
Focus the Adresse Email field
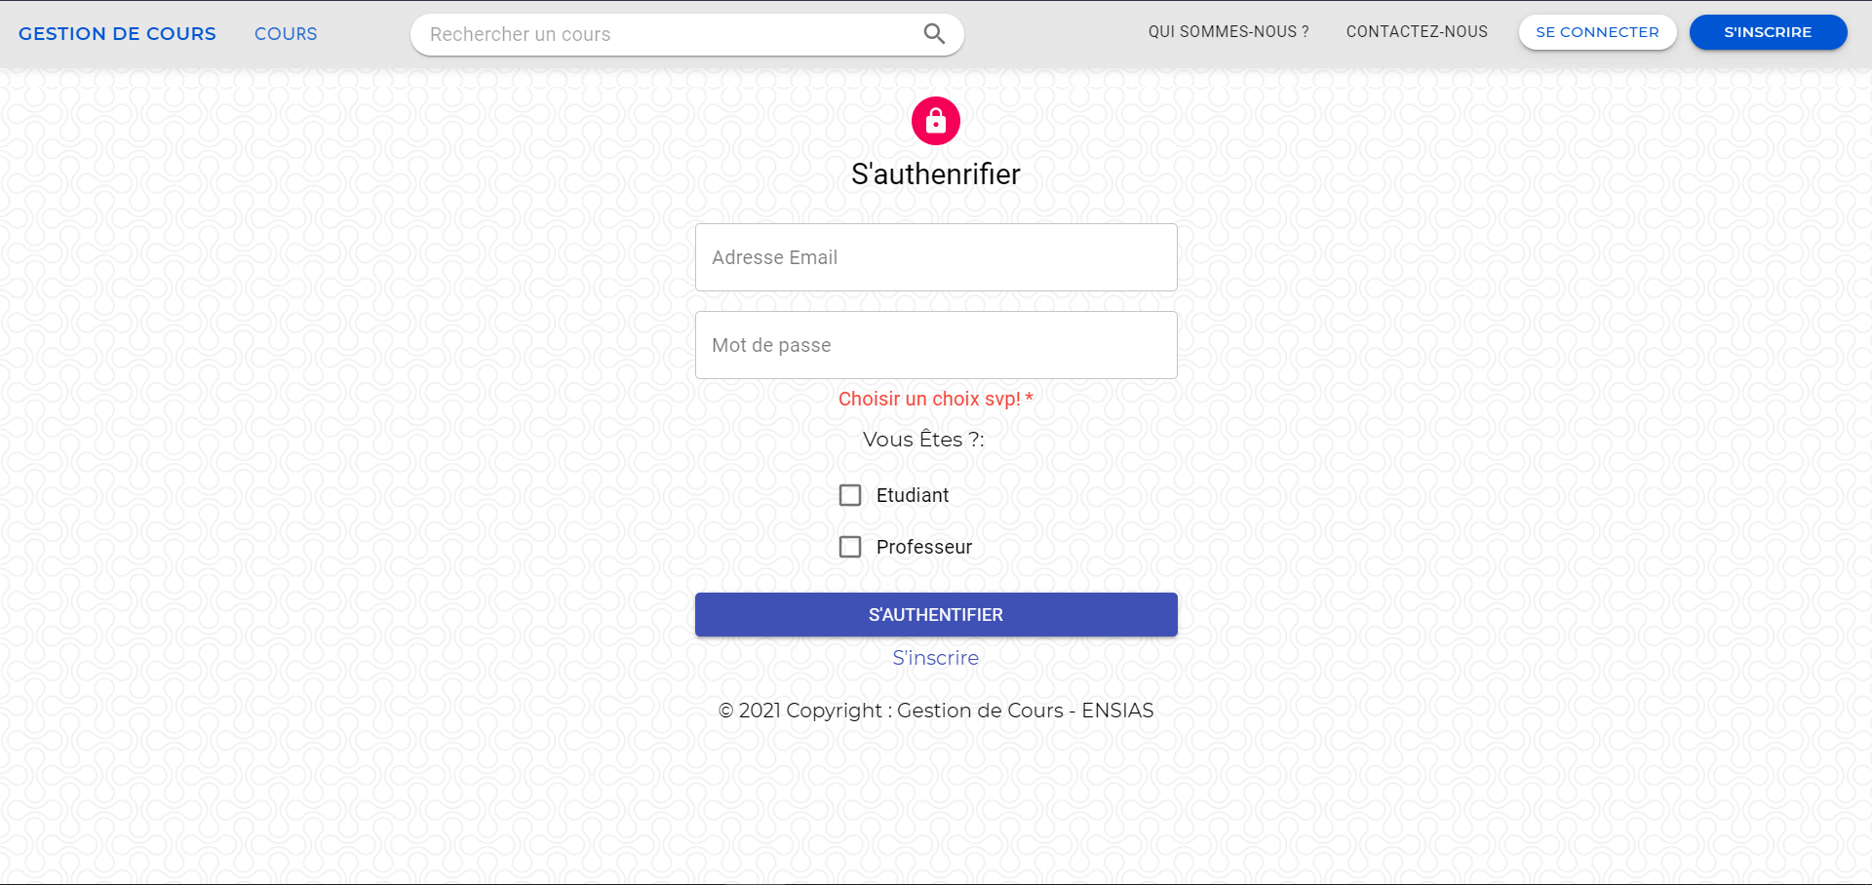[x=935, y=257]
